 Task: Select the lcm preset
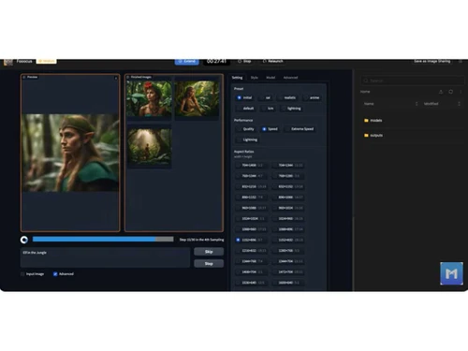coord(268,109)
